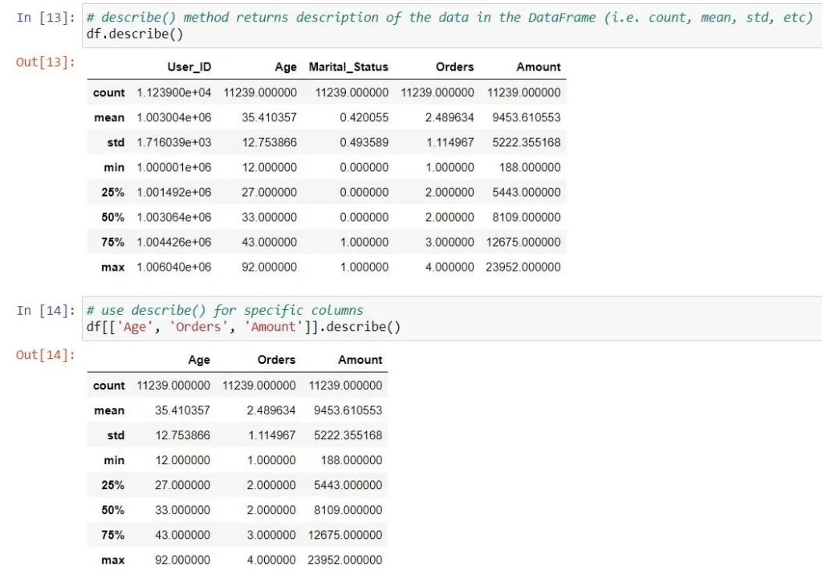Click Marital_Status mean value 0.420055
This screenshot has width=822, height=571.
(x=364, y=117)
